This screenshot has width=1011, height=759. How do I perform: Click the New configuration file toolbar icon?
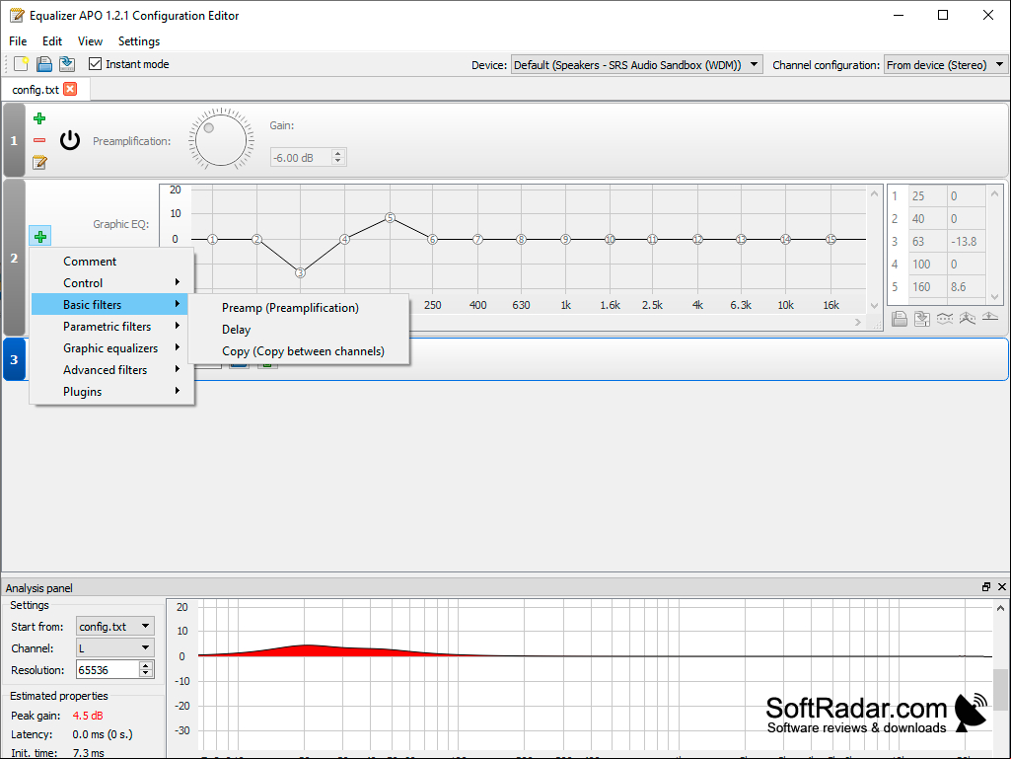click(22, 64)
